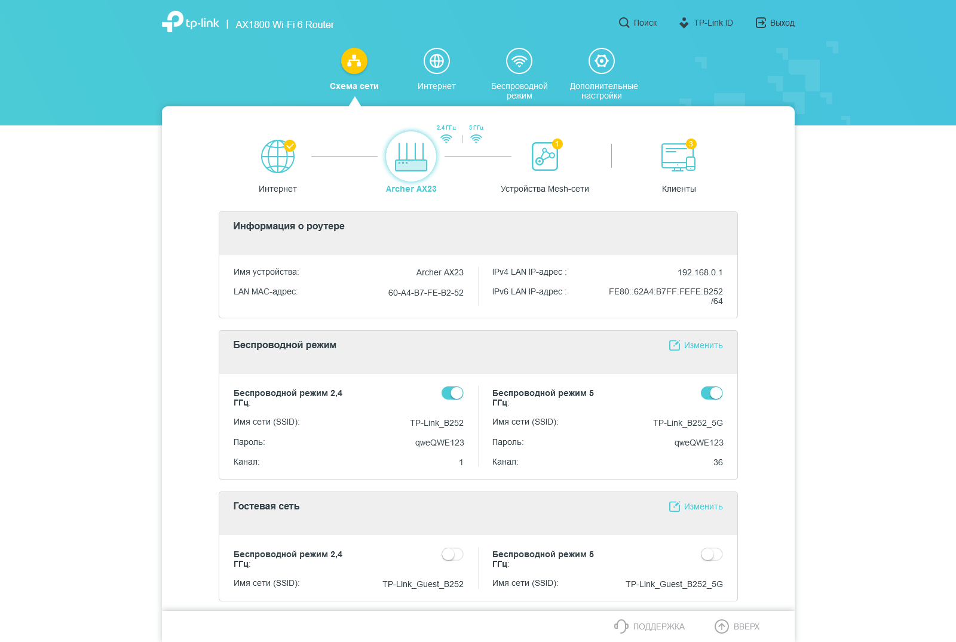
Task: Click the Информация о роутере heading
Action: [x=289, y=226]
